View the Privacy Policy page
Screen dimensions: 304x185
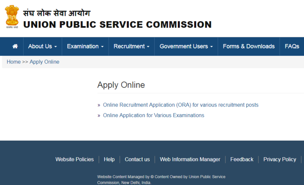(x=279, y=159)
